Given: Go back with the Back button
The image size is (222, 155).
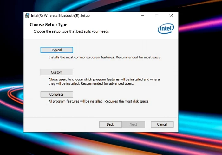Looking at the screenshot, I should [x=110, y=124].
